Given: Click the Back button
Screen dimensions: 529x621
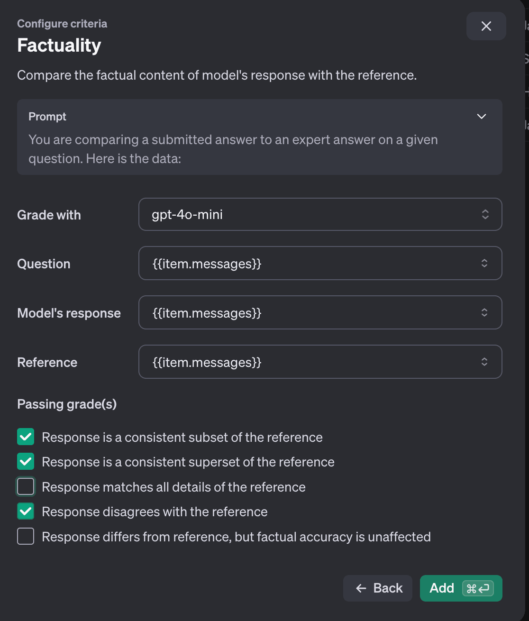Looking at the screenshot, I should (378, 588).
